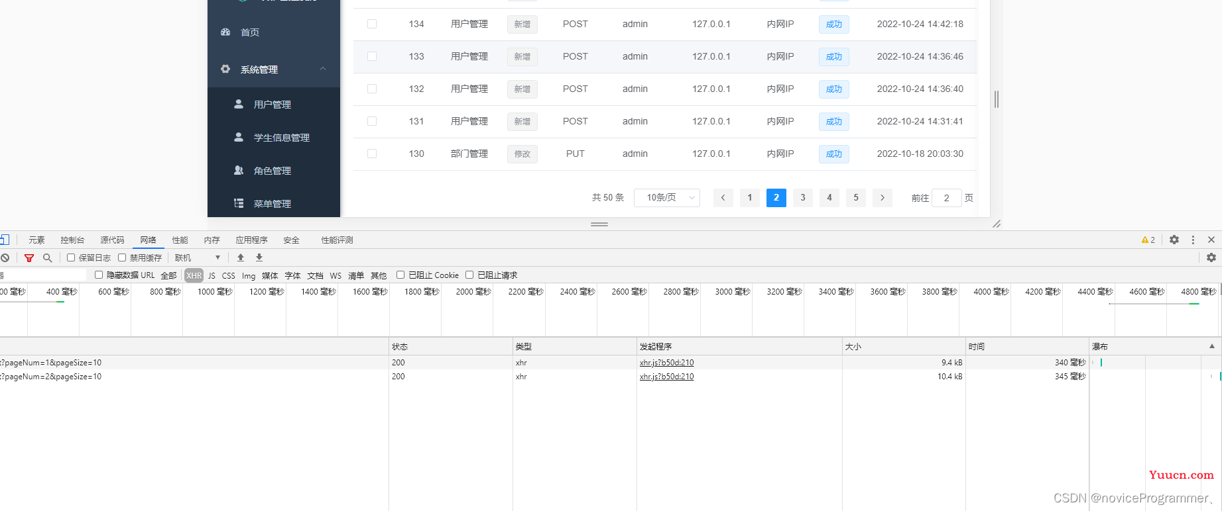1222x511 pixels.
Task: Open the 首页 home icon in sidebar
Action: pos(225,32)
